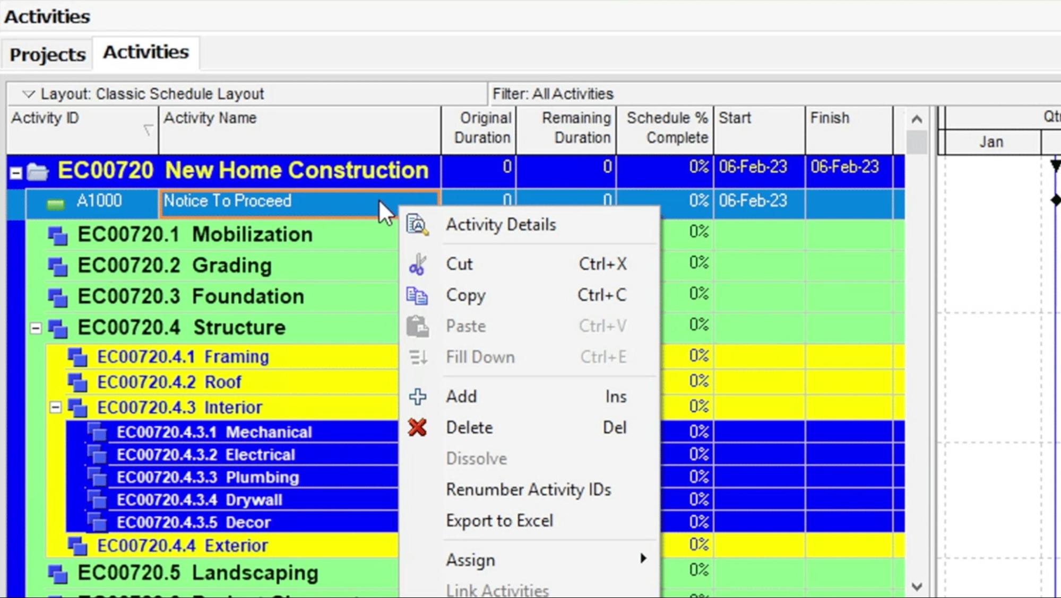Choose Renumber Activity IDs from the menu
Screen dimensions: 1061x598
[x=529, y=489]
